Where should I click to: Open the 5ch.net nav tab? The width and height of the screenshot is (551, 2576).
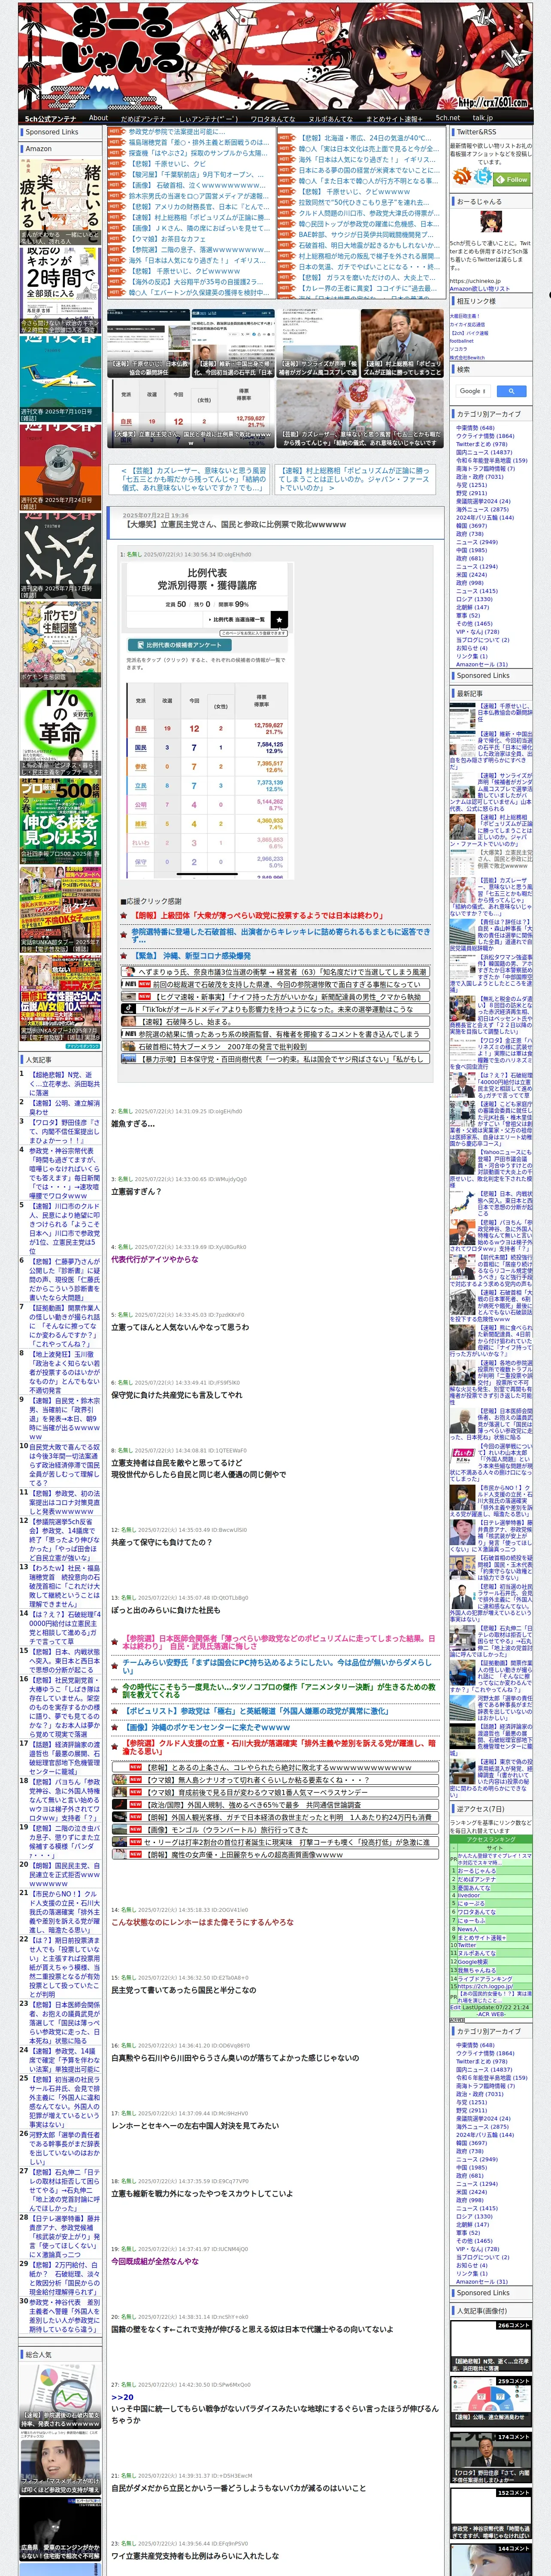point(447,118)
